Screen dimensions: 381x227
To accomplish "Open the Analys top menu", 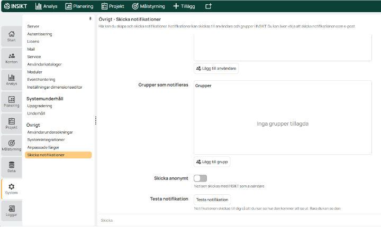I will (47, 6).
